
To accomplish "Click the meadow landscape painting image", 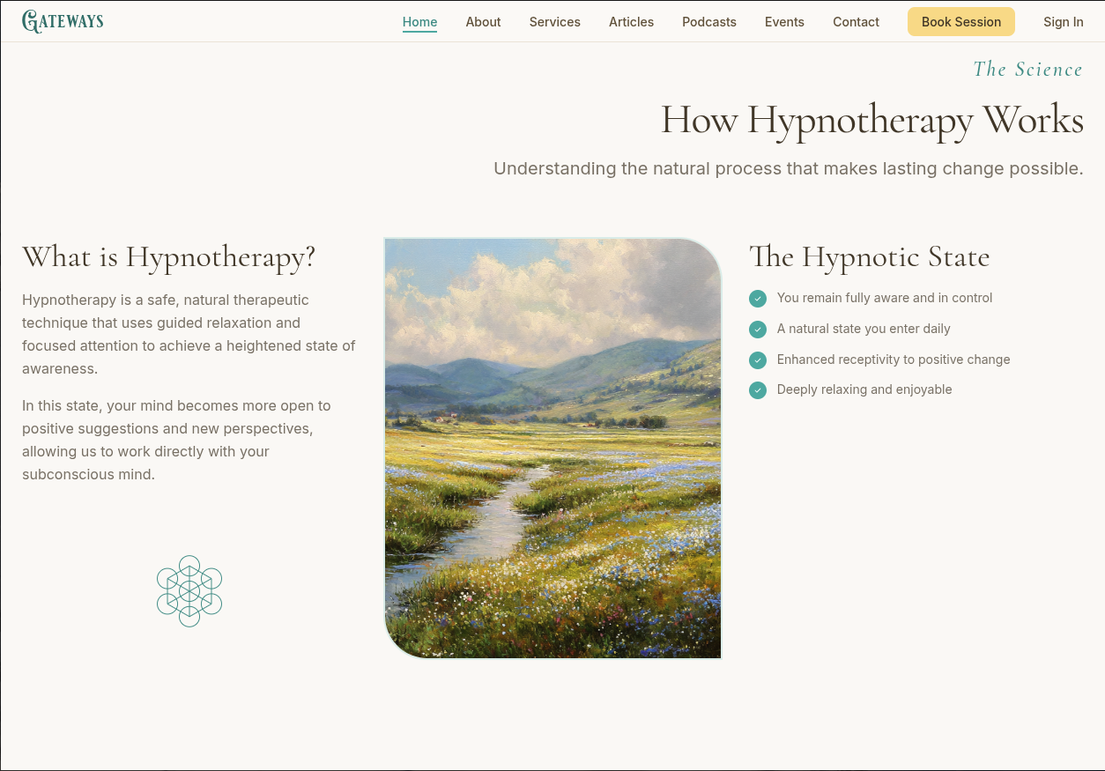I will 552,448.
